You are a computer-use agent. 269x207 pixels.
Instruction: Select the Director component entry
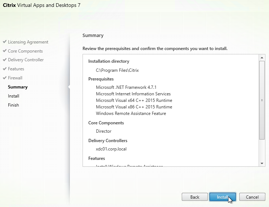(x=104, y=131)
